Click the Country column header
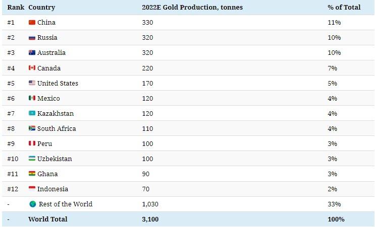The image size is (375, 227). pos(42,8)
